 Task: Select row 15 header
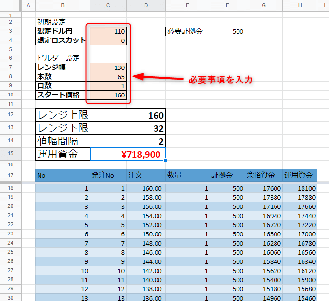[11, 153]
